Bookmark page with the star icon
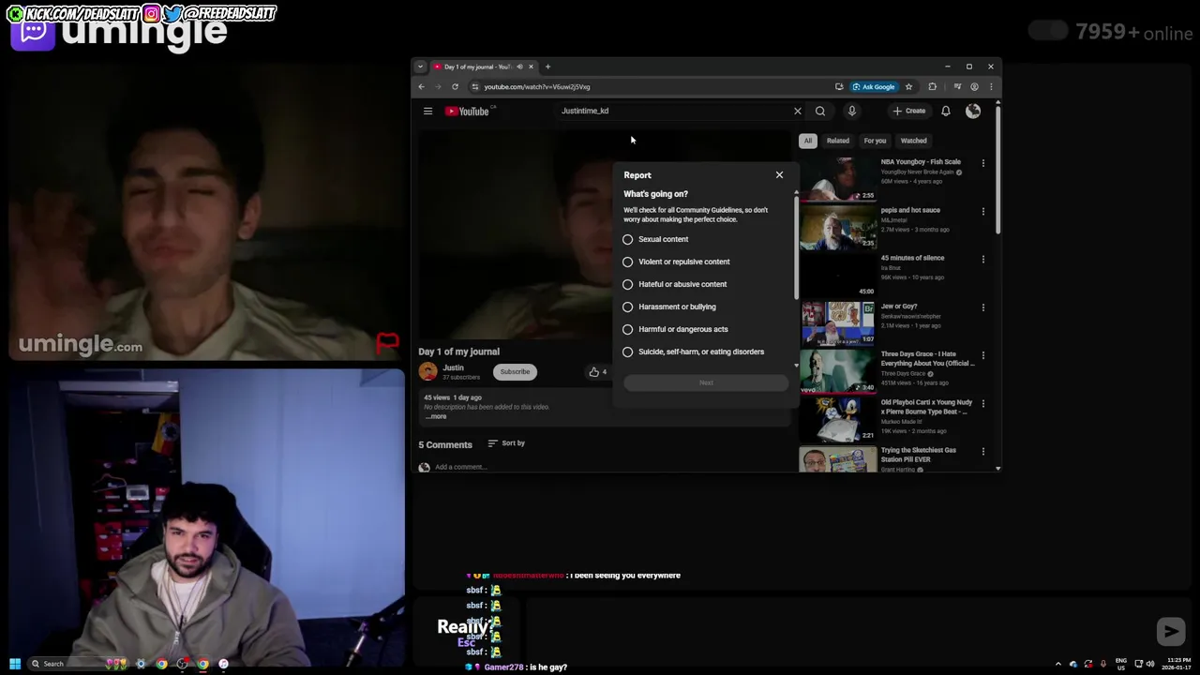 [x=908, y=86]
